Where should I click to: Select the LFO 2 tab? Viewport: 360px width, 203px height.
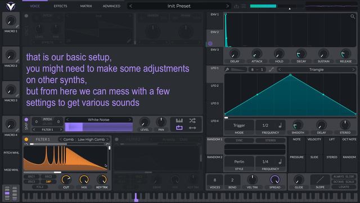click(215, 86)
